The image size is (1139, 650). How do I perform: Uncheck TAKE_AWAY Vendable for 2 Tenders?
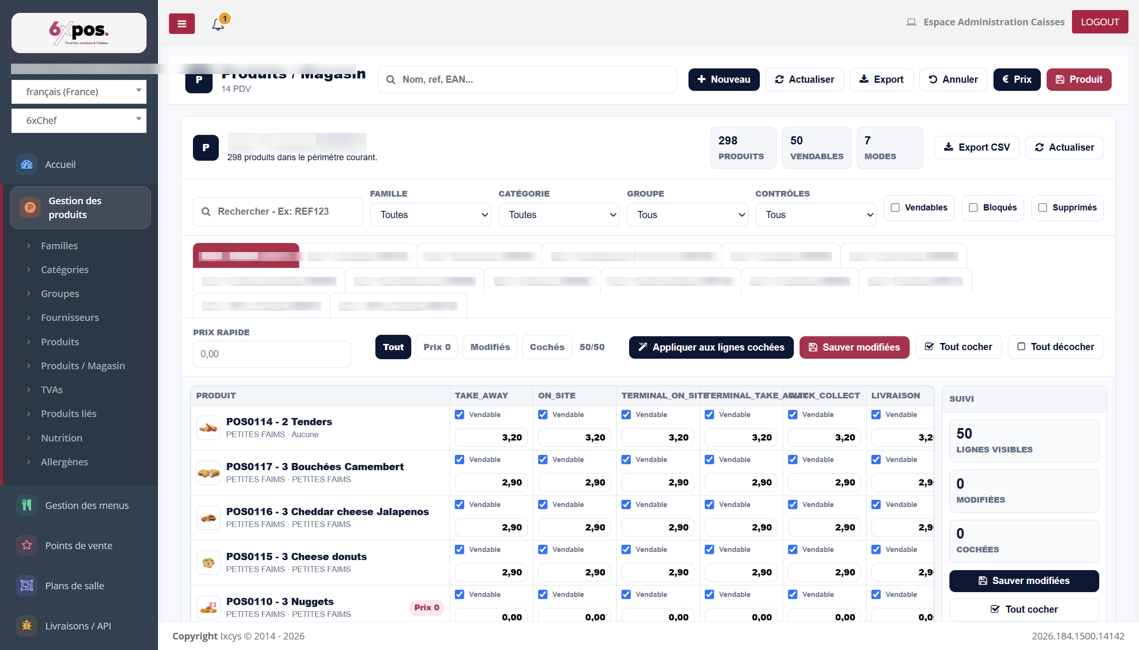pyautogui.click(x=460, y=415)
